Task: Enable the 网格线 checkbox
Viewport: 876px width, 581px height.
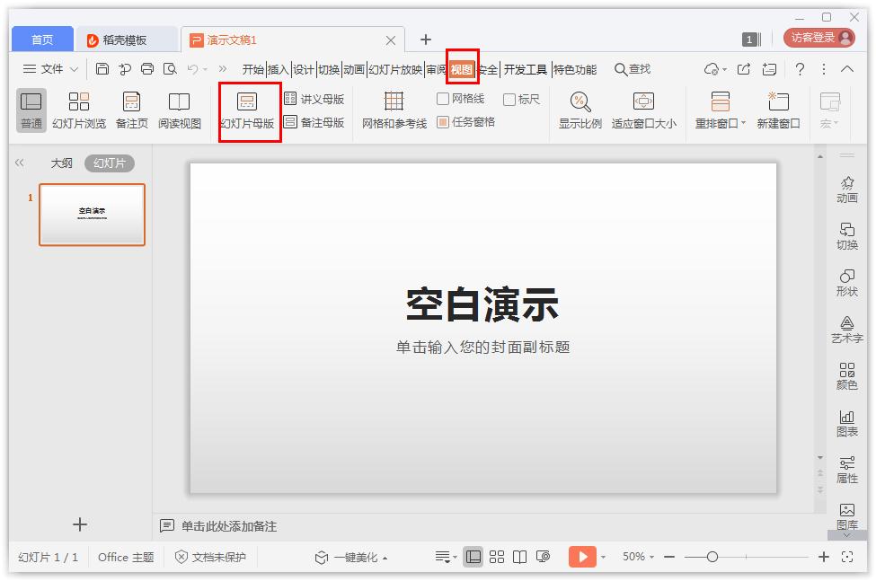Action: coord(444,99)
